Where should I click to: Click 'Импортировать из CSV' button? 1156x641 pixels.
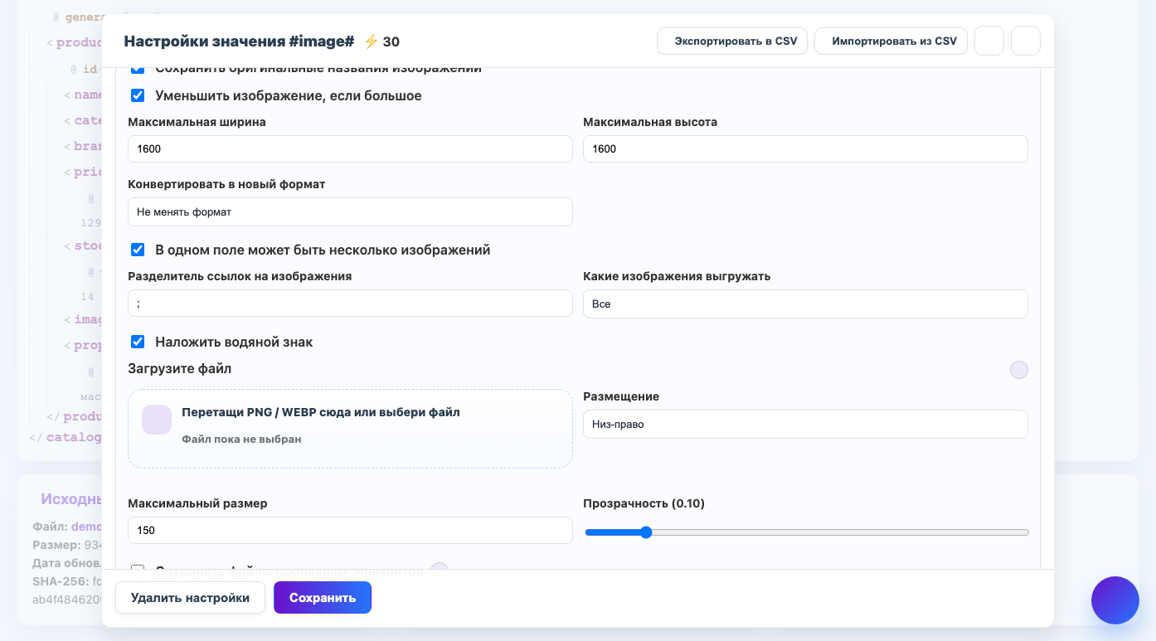tap(891, 41)
